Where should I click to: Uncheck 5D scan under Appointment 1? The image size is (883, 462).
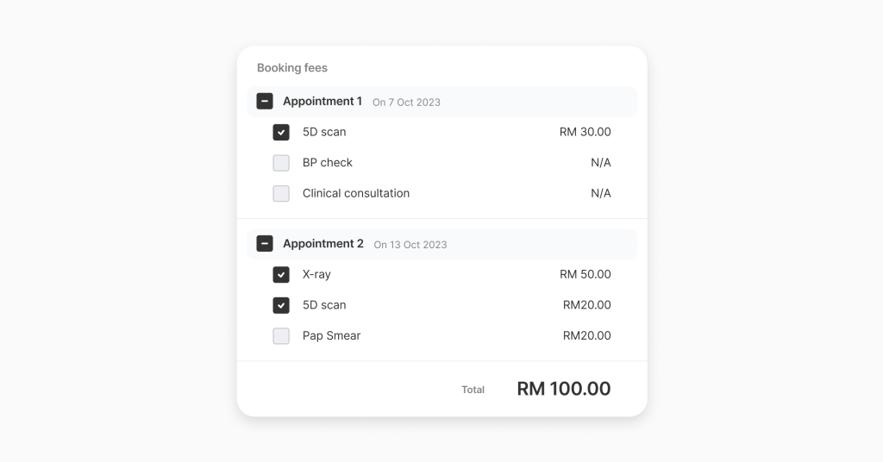(281, 132)
